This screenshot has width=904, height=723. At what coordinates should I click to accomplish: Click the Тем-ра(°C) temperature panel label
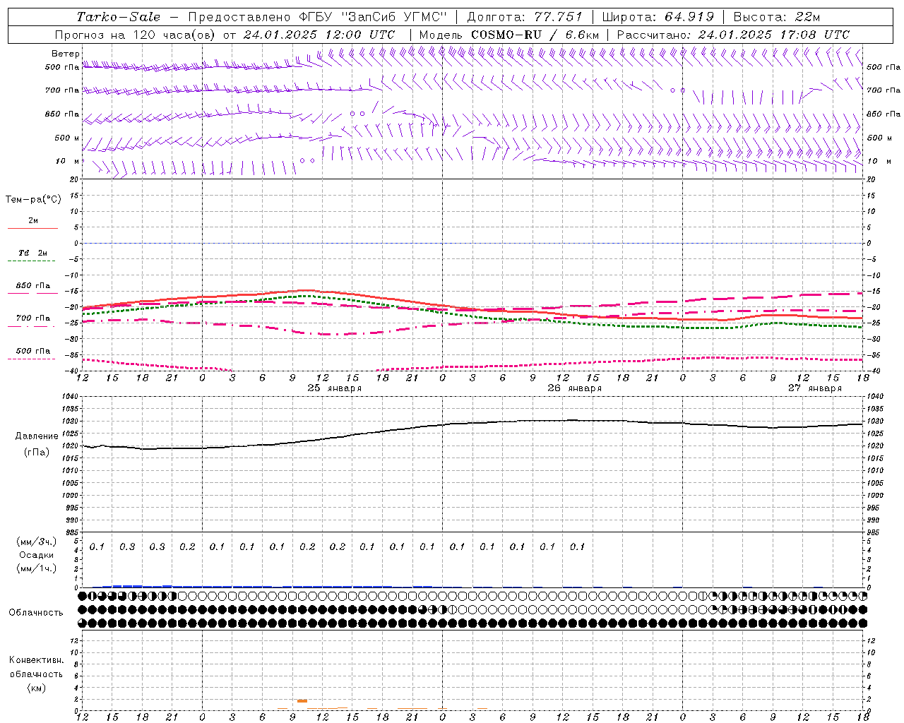33,200
